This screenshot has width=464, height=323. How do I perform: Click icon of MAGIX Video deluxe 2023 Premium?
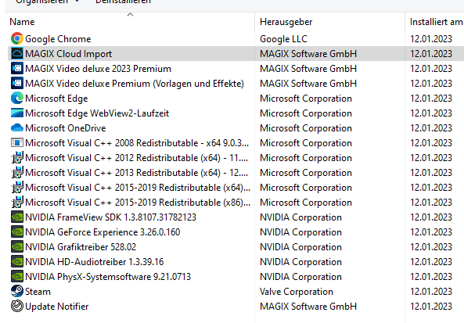(17, 69)
